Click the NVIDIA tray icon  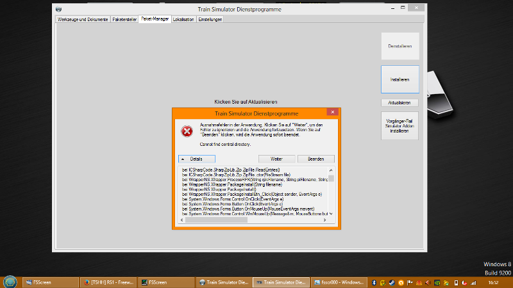point(437,283)
